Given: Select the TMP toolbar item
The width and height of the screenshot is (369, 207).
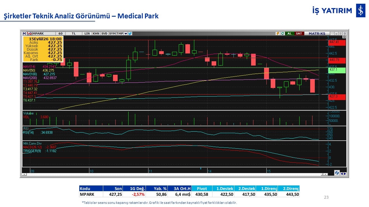Looking at the screenshot, I should click(120, 33).
